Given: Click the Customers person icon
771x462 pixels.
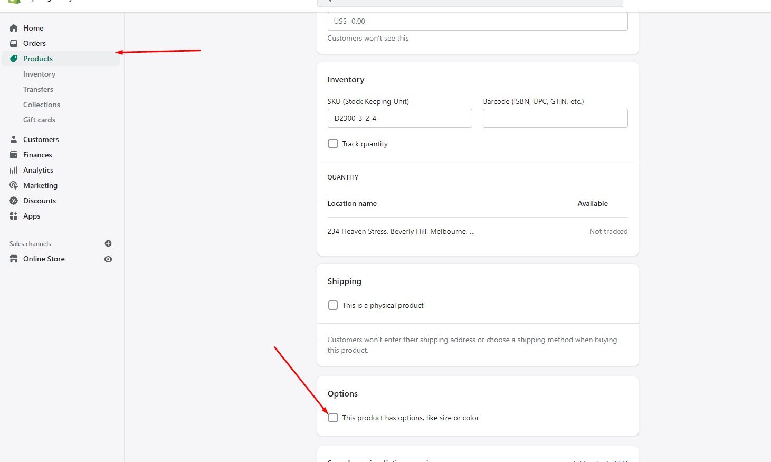Looking at the screenshot, I should click(x=14, y=139).
